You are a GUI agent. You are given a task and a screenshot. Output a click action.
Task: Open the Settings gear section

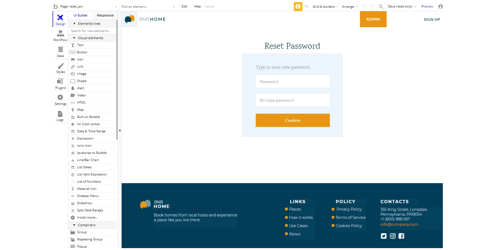coord(60,100)
